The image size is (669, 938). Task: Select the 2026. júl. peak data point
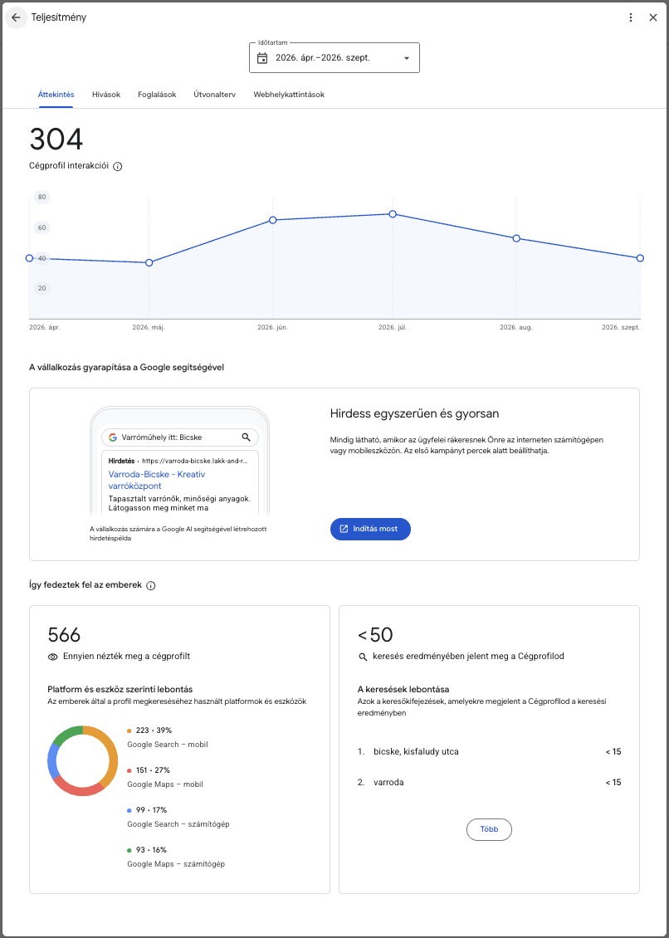393,213
